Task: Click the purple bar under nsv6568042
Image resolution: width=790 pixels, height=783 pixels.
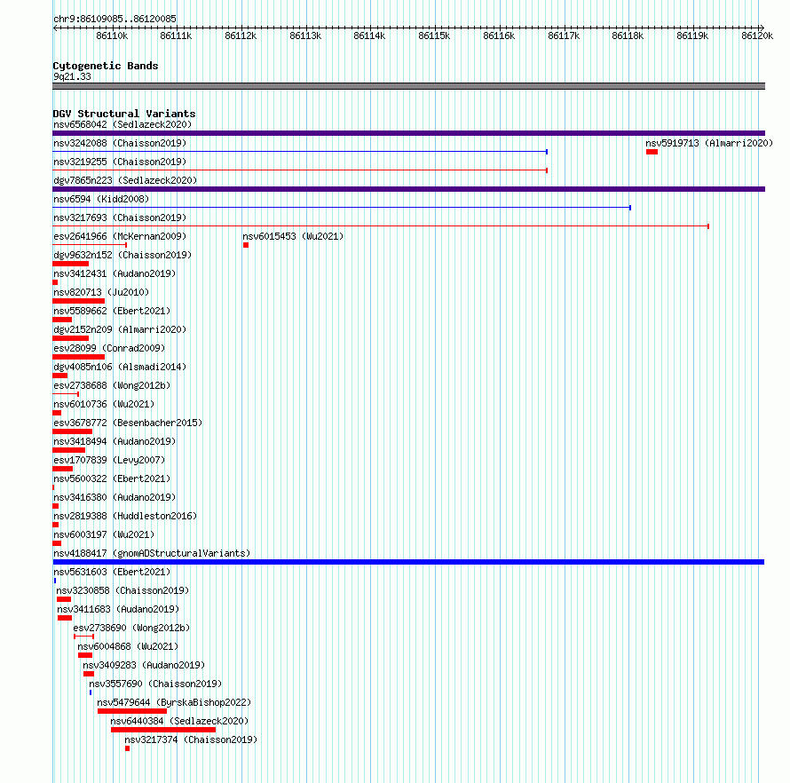Action: point(408,133)
